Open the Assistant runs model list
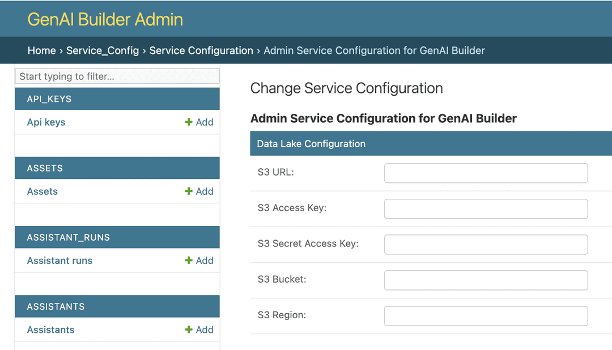The width and height of the screenshot is (612, 350). click(x=59, y=261)
